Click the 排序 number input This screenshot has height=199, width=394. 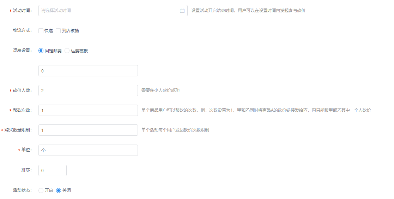click(52, 170)
